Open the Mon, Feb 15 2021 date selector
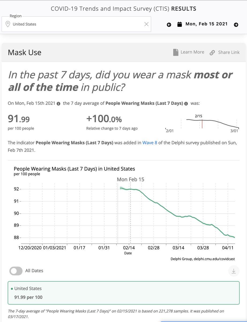The width and height of the screenshot is (247, 322). pyautogui.click(x=207, y=24)
